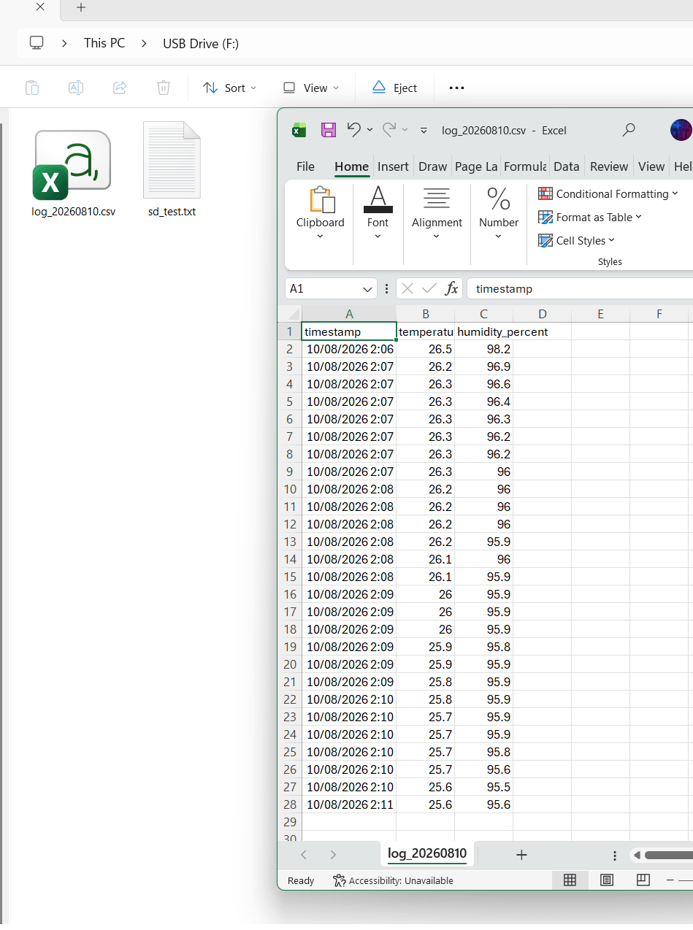
Task: Click the Share icon in File Explorer
Action: tap(120, 88)
